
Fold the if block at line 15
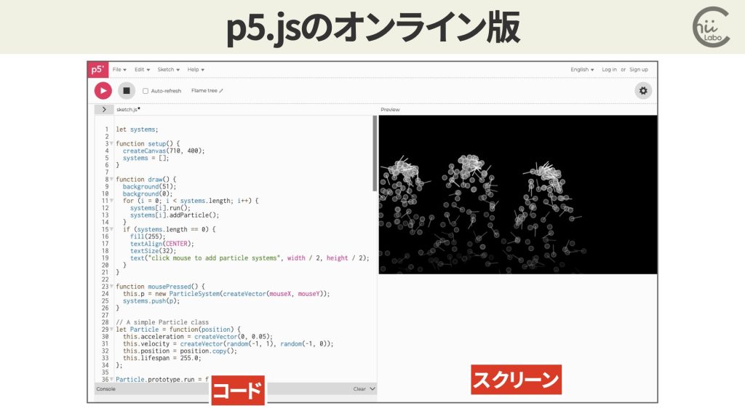111,229
